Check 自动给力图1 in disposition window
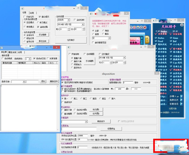Image resolution: width=189 pixels, height=155 pixels. pos(75,110)
